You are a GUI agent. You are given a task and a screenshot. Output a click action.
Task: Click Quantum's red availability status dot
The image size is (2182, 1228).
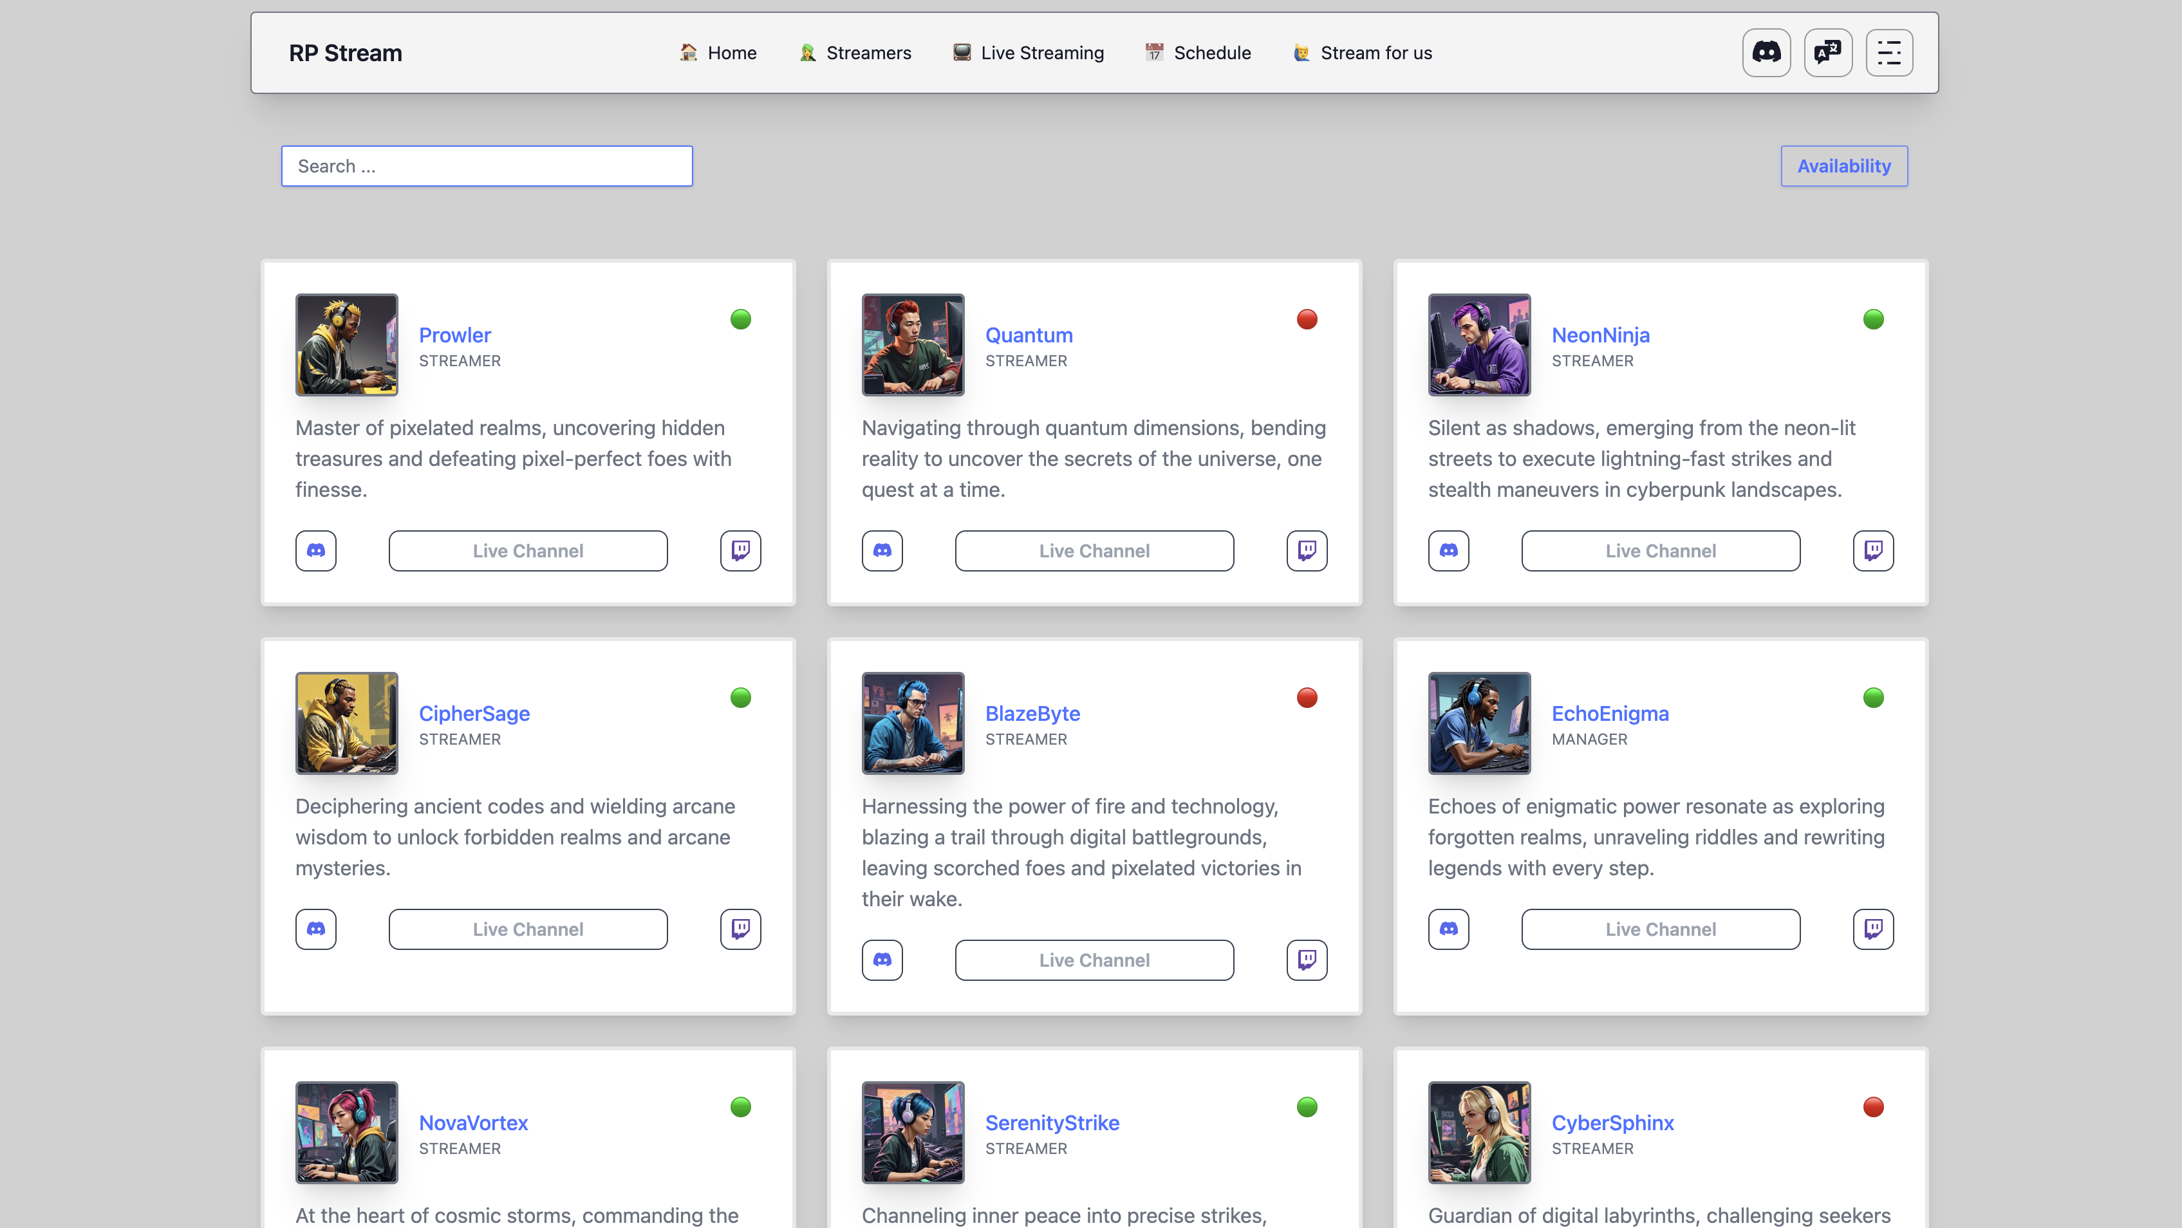pos(1306,319)
